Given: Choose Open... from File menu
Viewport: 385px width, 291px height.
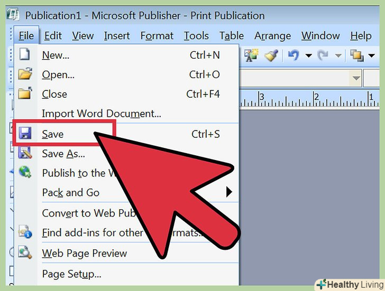Looking at the screenshot, I should [x=126, y=74].
